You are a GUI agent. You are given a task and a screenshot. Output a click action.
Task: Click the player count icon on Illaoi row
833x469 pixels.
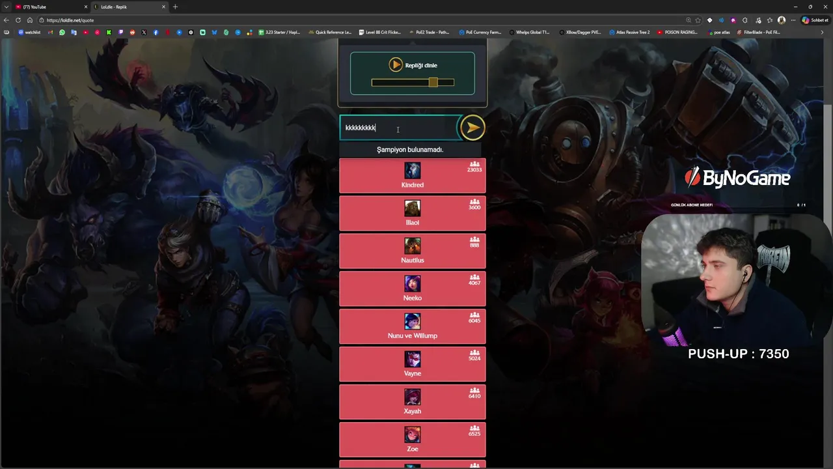coord(474,202)
